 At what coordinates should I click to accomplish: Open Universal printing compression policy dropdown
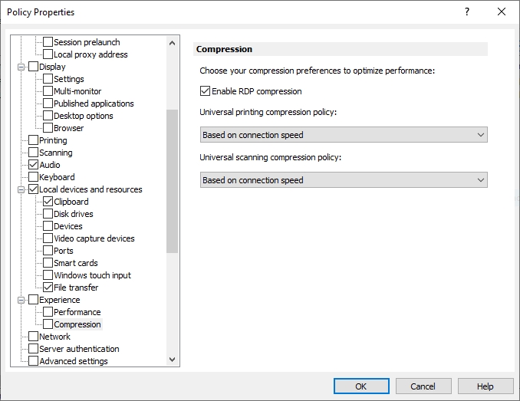pyautogui.click(x=343, y=135)
